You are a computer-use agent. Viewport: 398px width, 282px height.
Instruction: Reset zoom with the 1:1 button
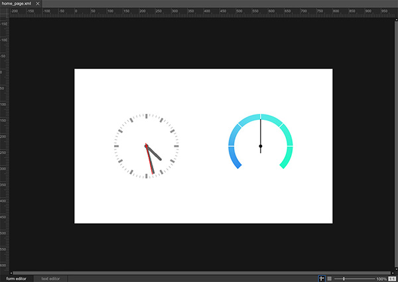click(x=391, y=279)
